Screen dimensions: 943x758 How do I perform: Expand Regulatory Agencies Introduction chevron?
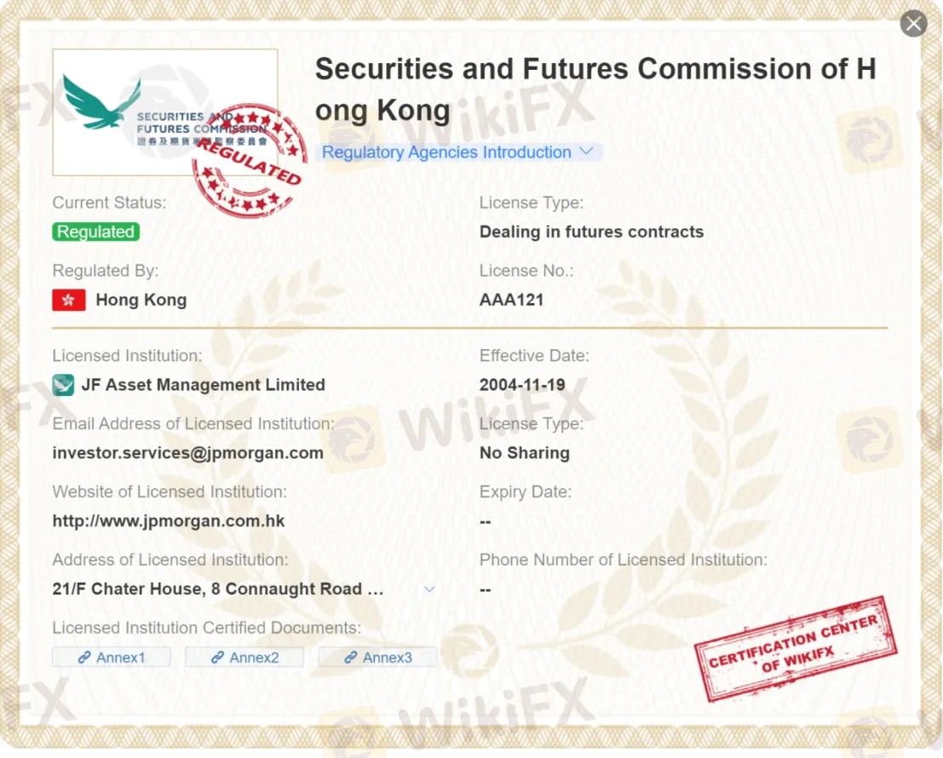(x=586, y=152)
